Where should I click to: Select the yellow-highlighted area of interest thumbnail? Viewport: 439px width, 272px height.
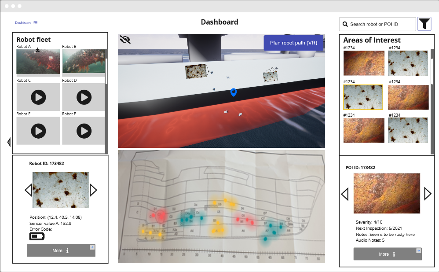tap(363, 97)
